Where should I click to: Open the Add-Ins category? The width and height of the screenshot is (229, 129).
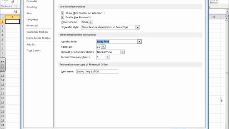click(x=31, y=44)
